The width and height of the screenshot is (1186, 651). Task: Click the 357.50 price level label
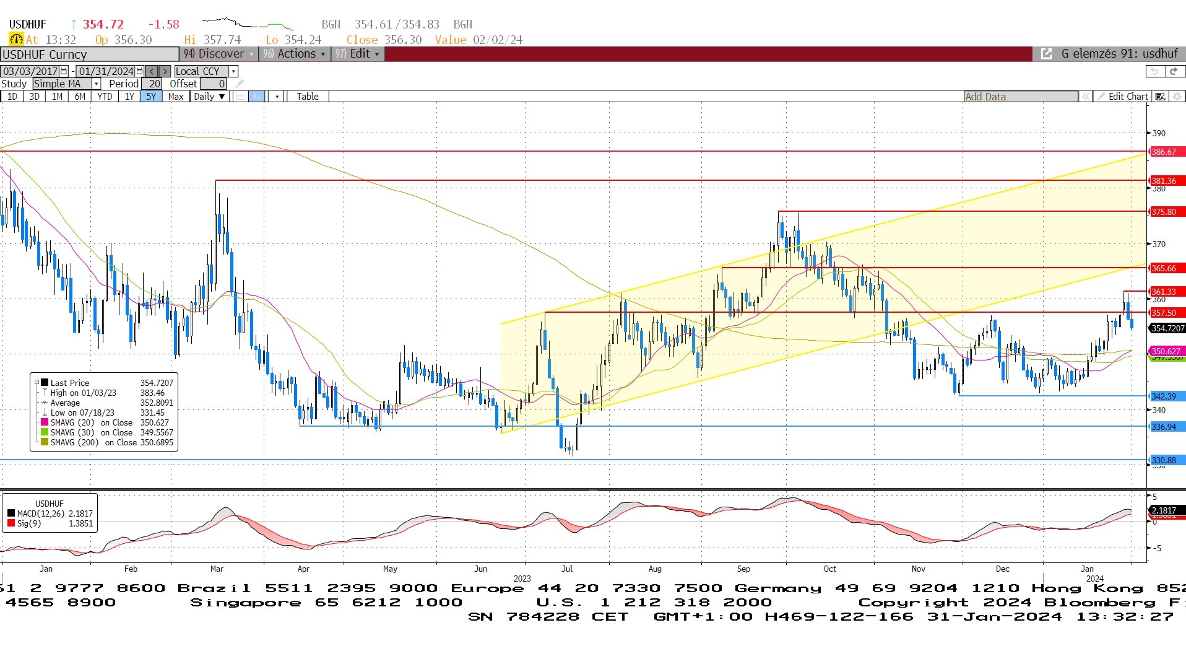[1167, 313]
